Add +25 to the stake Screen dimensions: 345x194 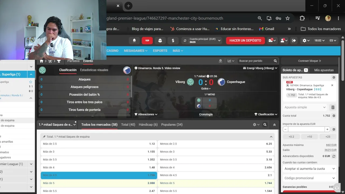(328, 137)
